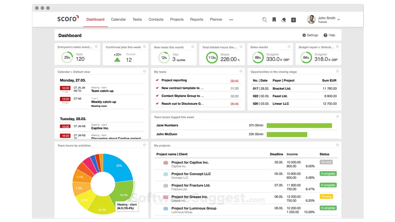Image resolution: width=395 pixels, height=222 pixels.
Task: Click gear on Opportunities in closing stage widget
Action: coord(337,71)
